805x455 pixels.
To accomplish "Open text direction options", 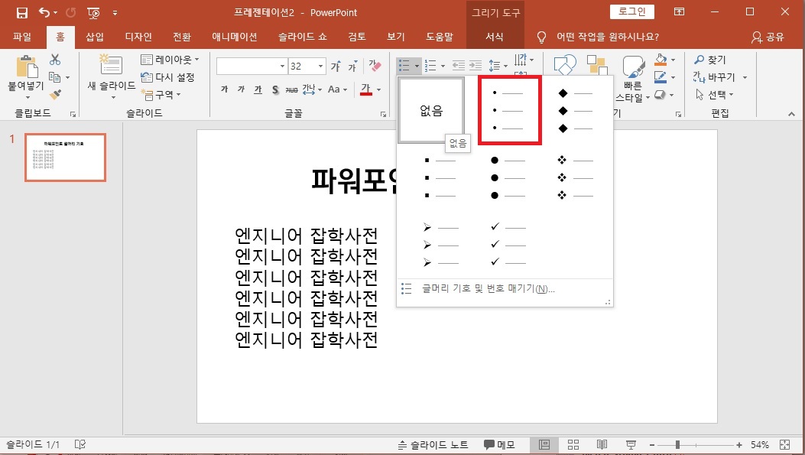I will click(524, 60).
